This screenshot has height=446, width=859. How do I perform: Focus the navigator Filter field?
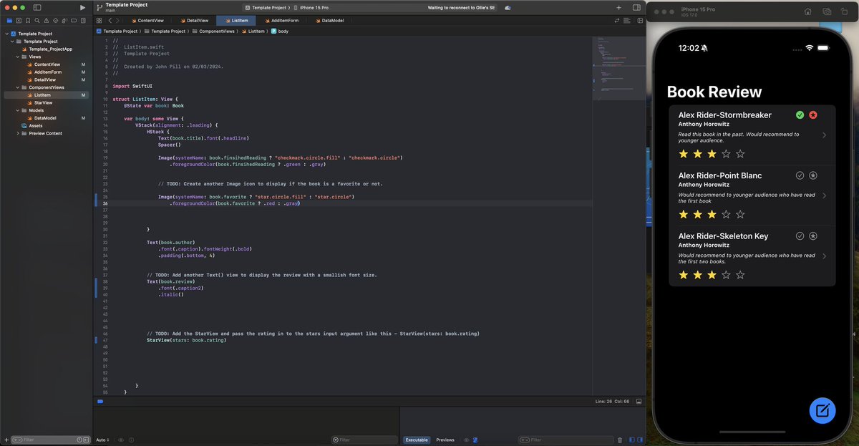pos(50,440)
